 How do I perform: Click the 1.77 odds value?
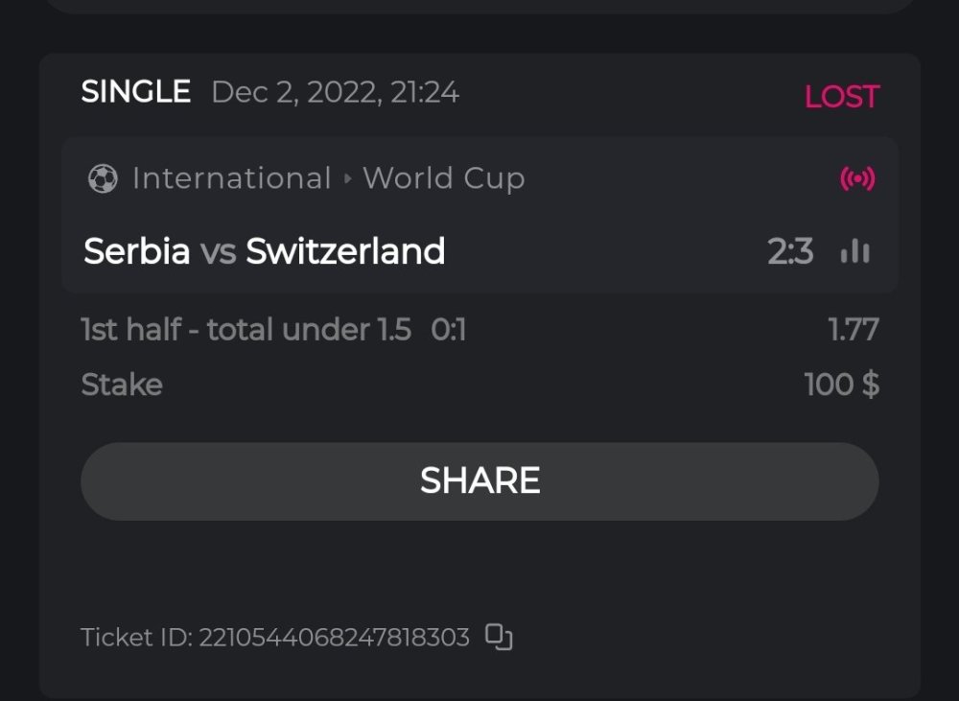pyautogui.click(x=854, y=330)
